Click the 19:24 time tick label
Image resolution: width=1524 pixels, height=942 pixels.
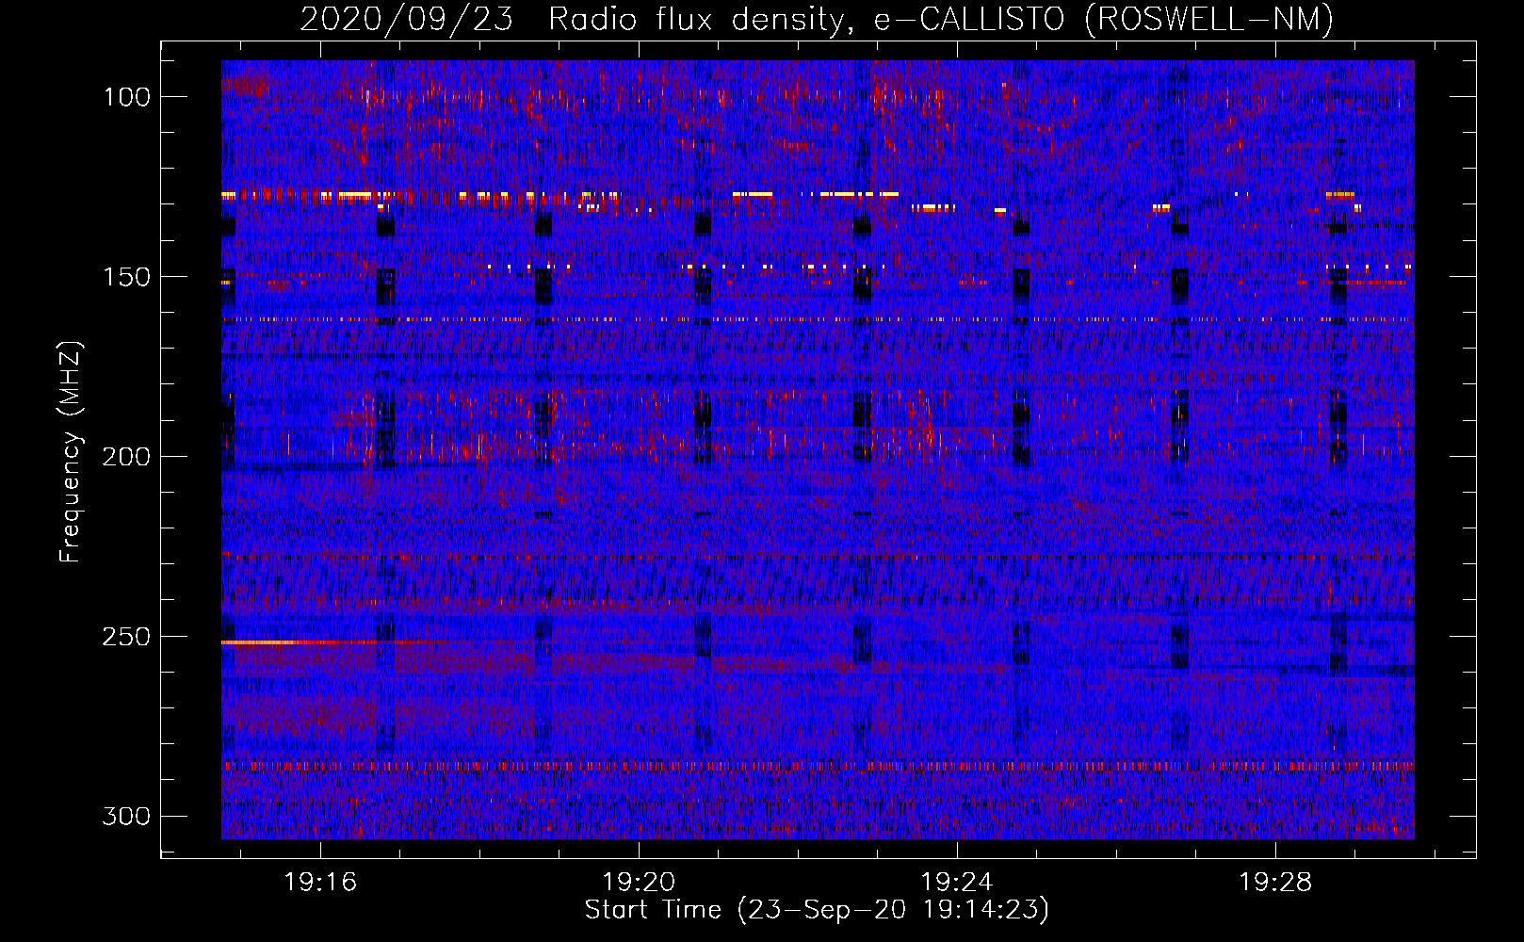[957, 883]
